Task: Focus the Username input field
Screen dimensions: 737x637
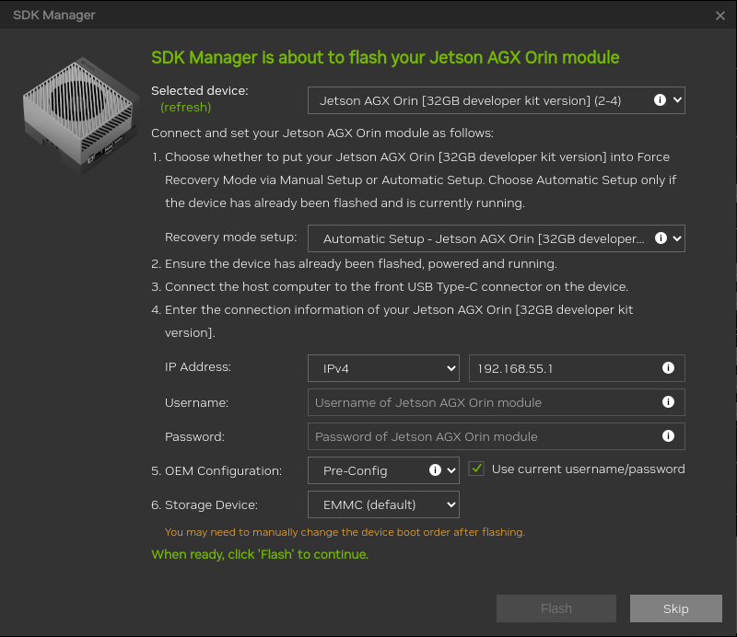Action: pyautogui.click(x=496, y=402)
